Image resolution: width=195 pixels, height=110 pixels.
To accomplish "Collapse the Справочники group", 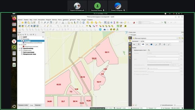I will [18, 50].
